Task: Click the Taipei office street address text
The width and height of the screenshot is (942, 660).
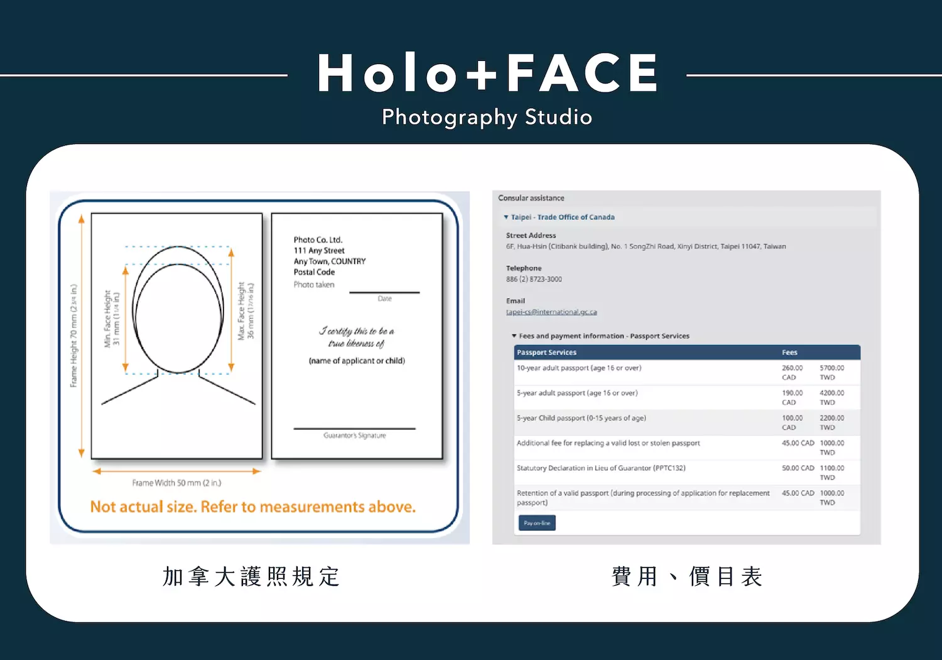Action: click(646, 246)
